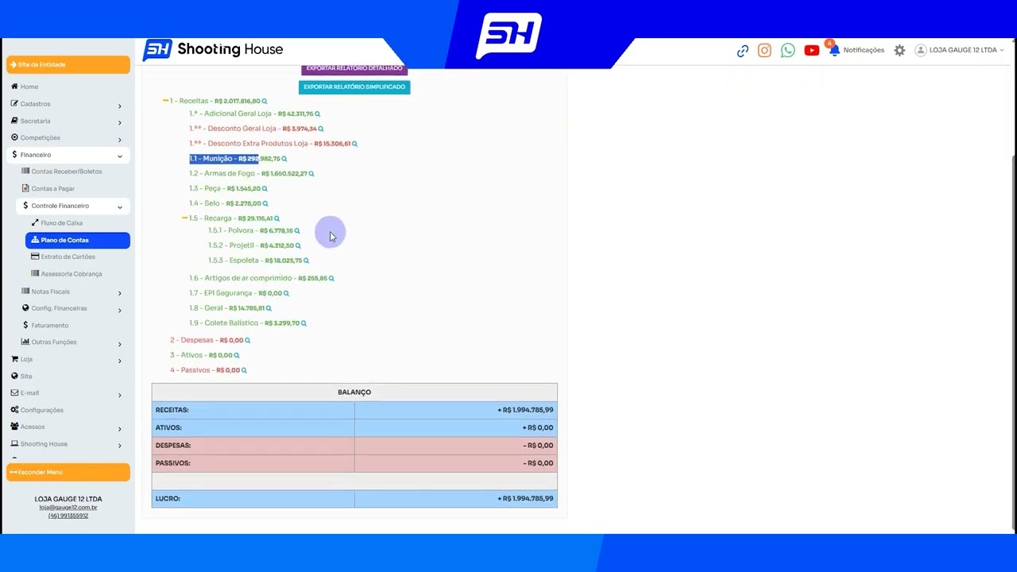Open the link icon in header
Viewport: 1017px width, 572px height.
[x=742, y=51]
